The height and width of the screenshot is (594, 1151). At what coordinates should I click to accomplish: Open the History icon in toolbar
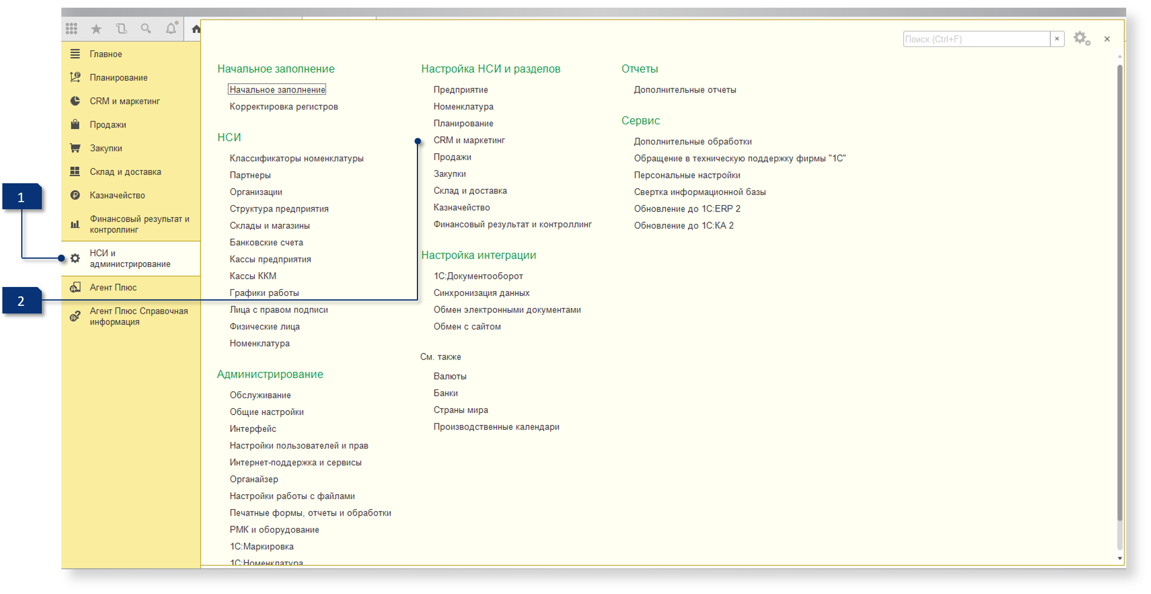coord(121,28)
